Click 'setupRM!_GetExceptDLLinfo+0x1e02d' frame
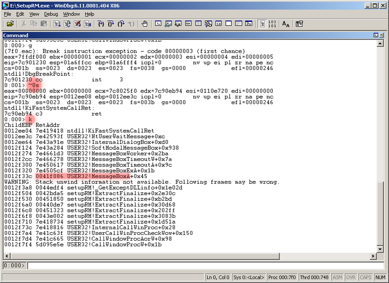 (x=124, y=188)
